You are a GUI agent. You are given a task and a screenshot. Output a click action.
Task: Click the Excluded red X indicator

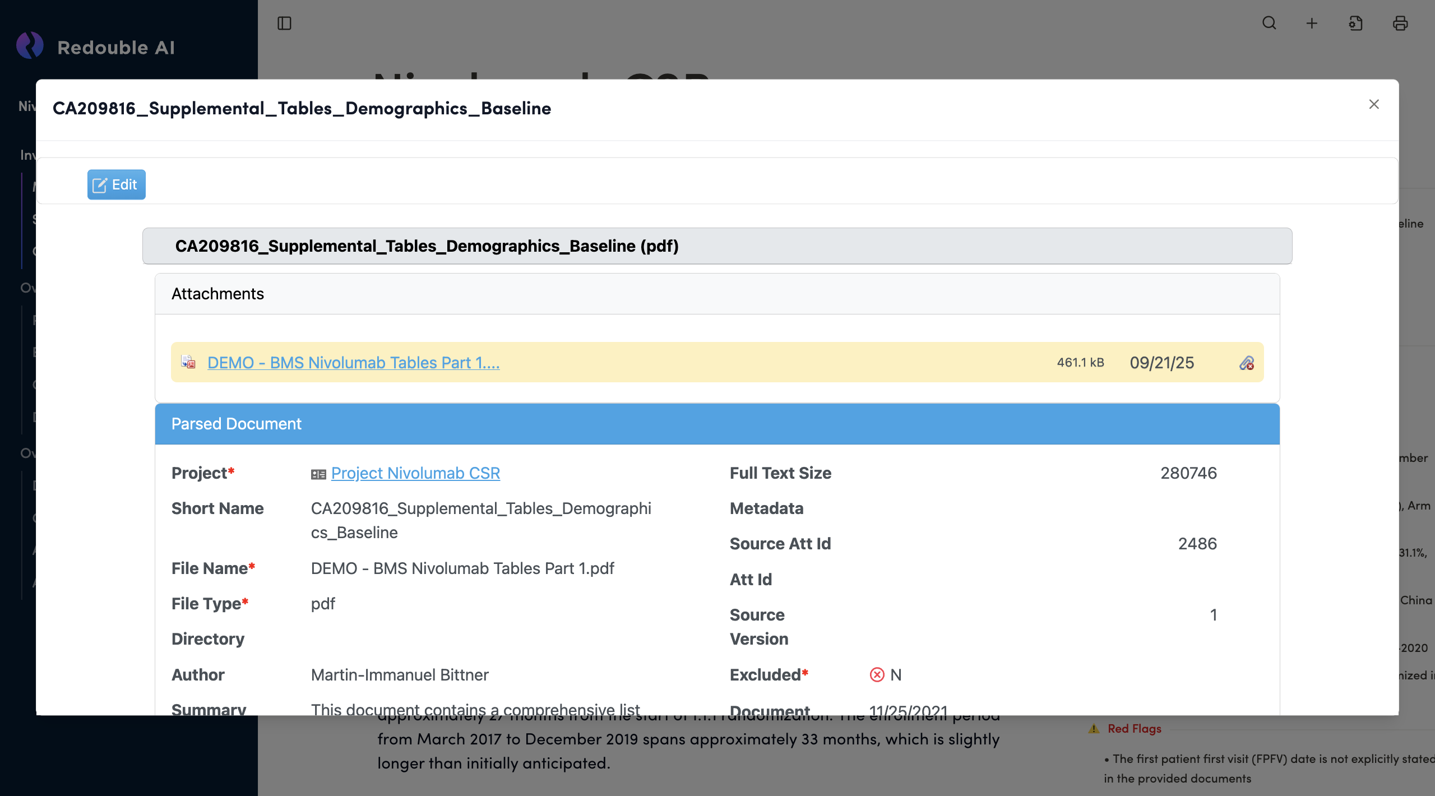coord(877,674)
